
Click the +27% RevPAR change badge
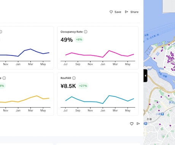pyautogui.click(x=83, y=86)
